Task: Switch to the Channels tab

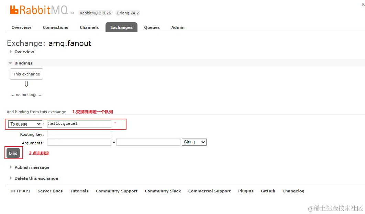Action: point(89,27)
